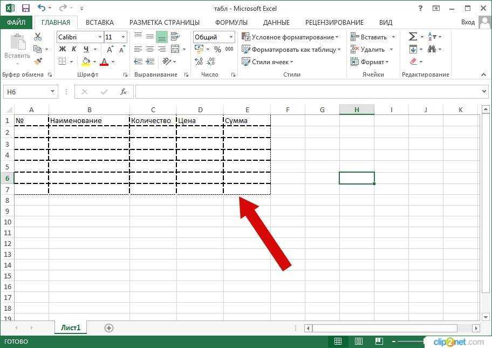The height and width of the screenshot is (348, 492).
Task: Toggle underline (Ч) formatting
Action: click(86, 49)
